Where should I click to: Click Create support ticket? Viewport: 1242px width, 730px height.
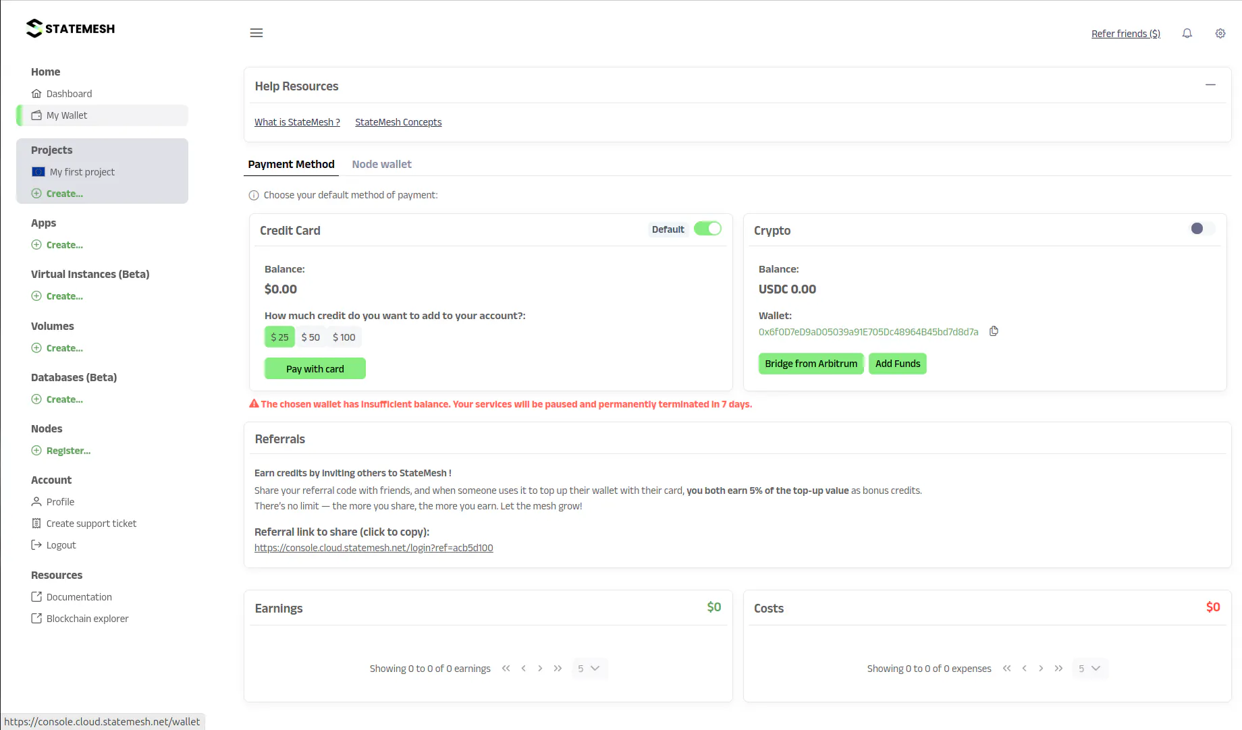coord(102,524)
